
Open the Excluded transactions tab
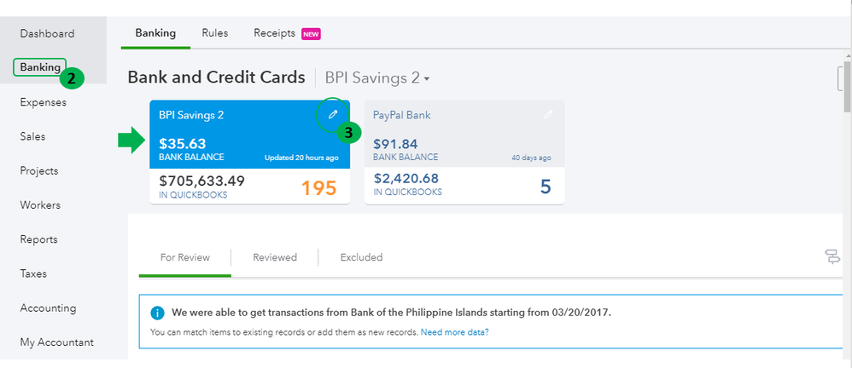coord(361,257)
